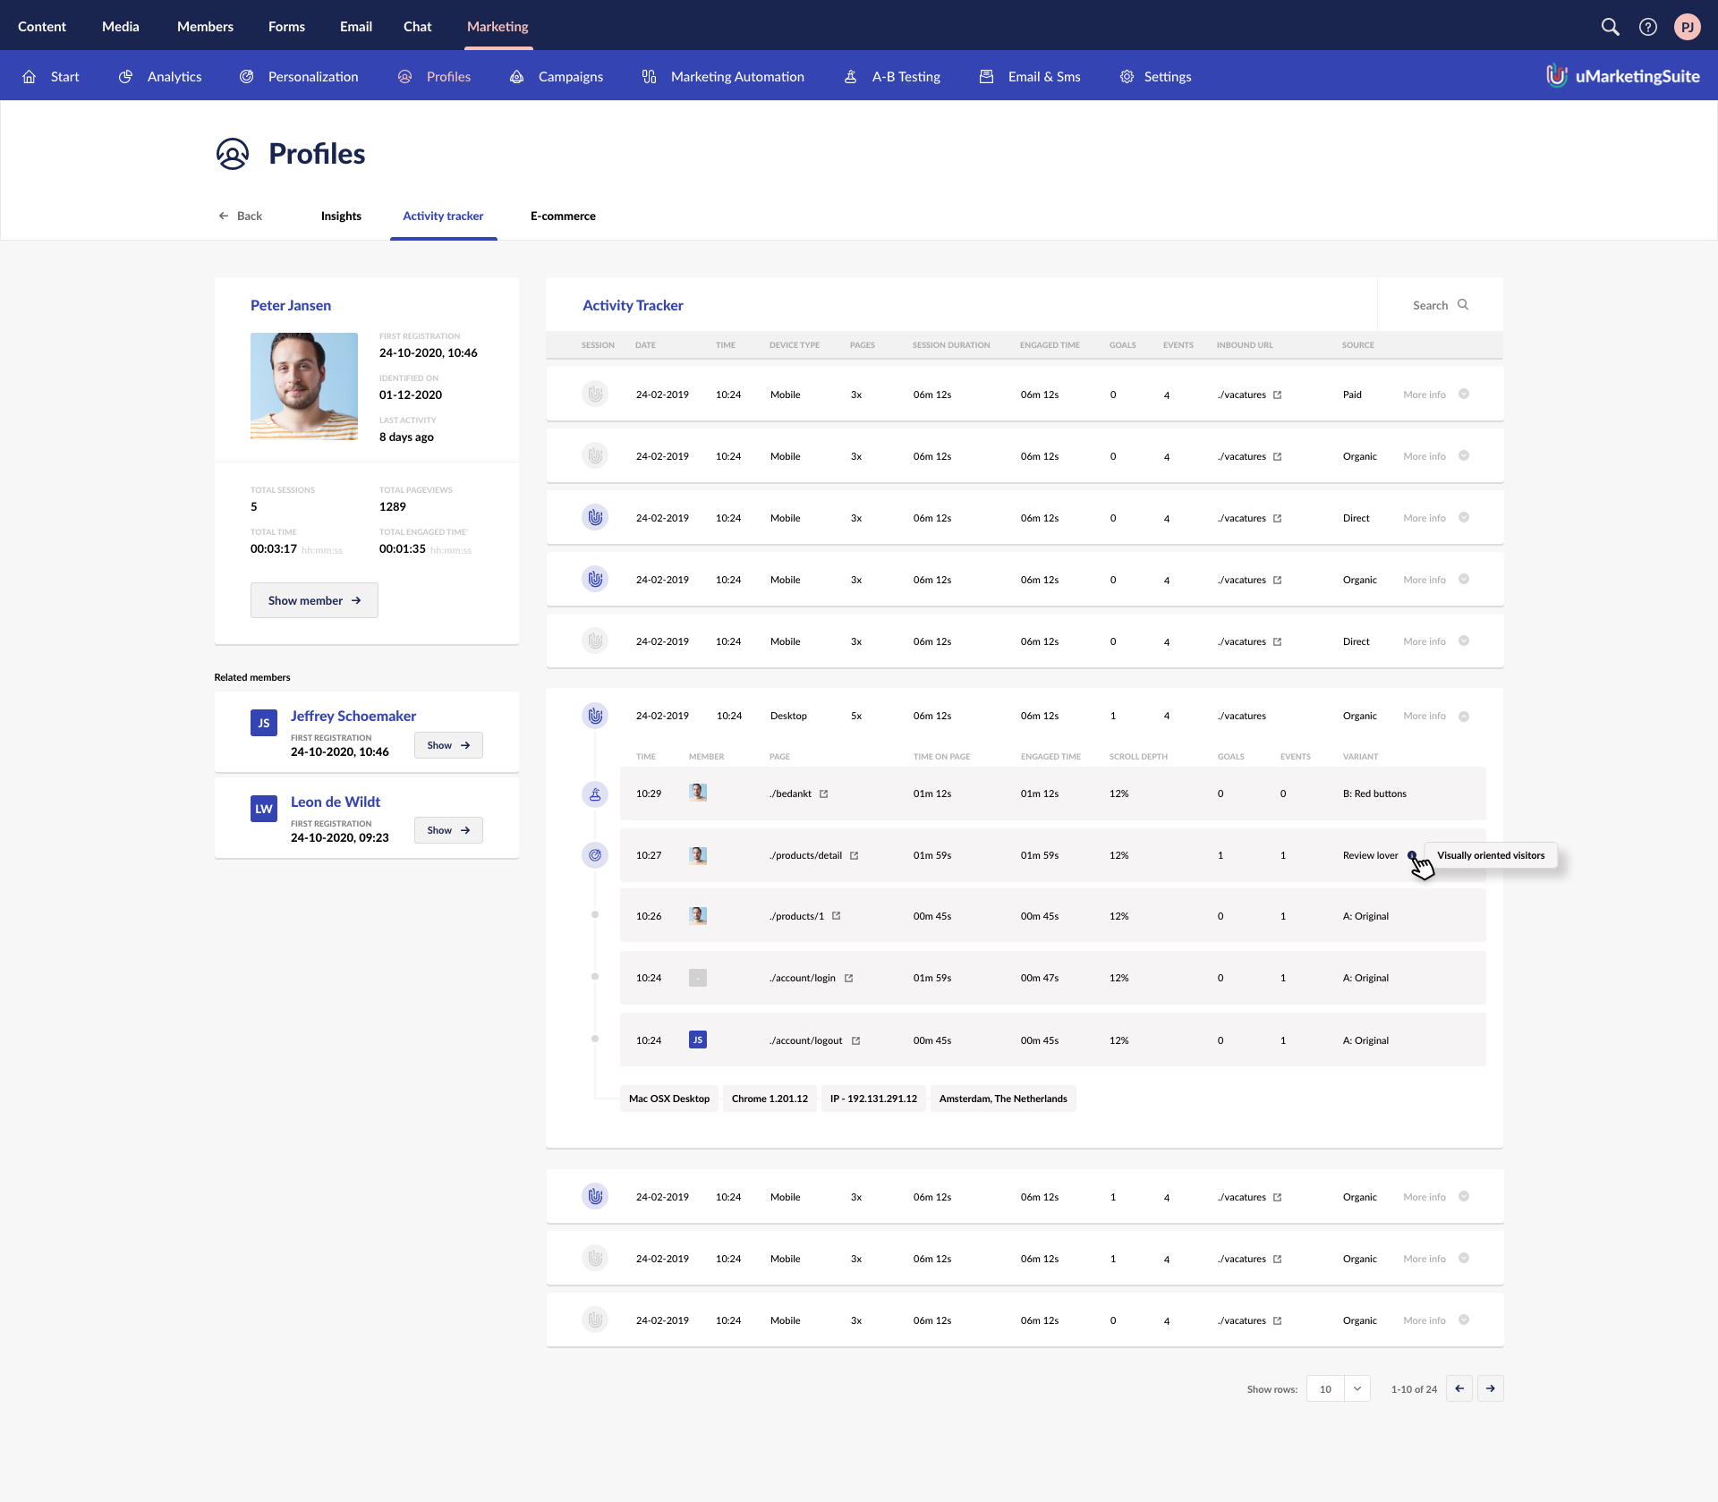Open the E-commerce tab
The height and width of the screenshot is (1502, 1718).
click(x=563, y=216)
